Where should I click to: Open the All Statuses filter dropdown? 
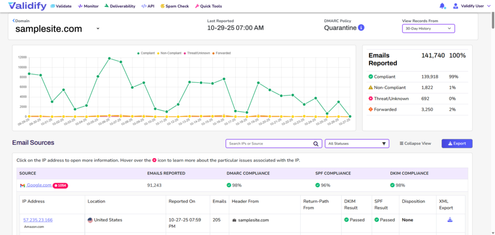tap(357, 144)
